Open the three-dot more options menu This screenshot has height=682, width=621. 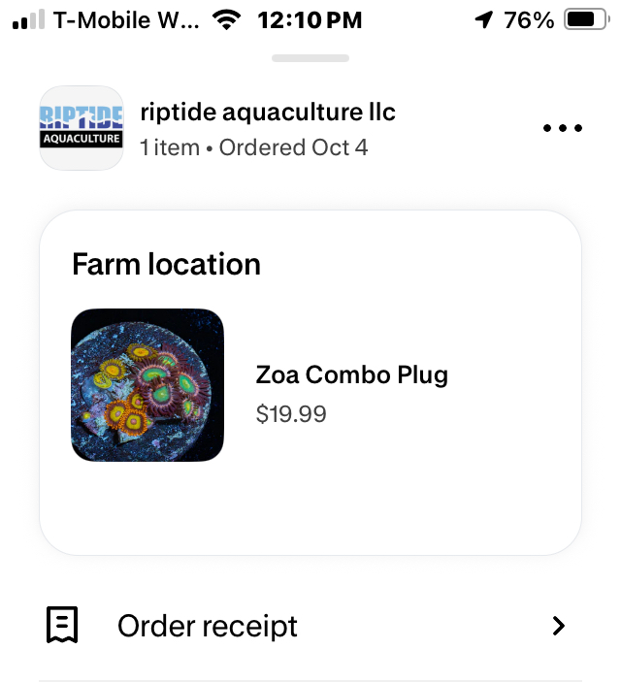point(563,128)
